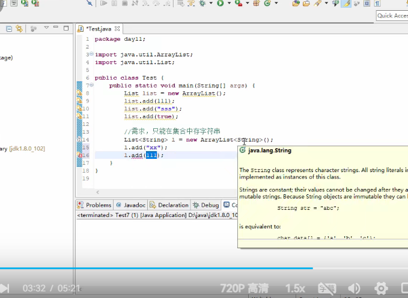The height and width of the screenshot is (298, 408).
Task: Change the 1.5x playback speed
Action: (294, 288)
